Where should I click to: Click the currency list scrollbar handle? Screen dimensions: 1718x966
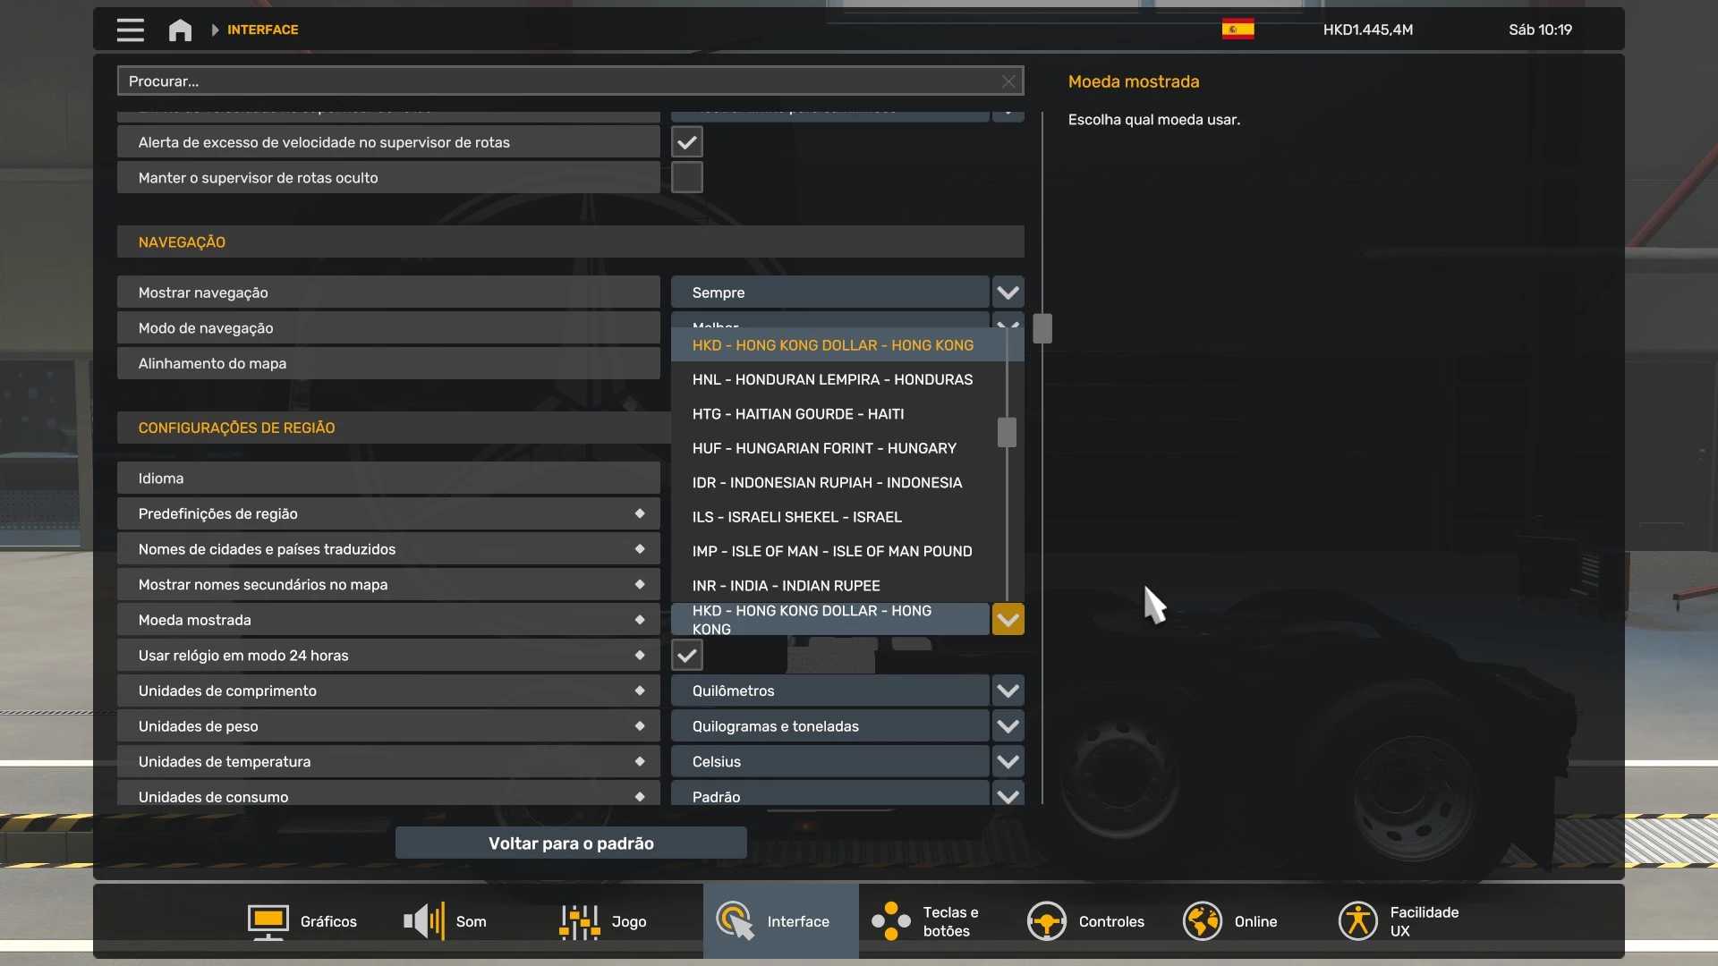coord(1007,433)
